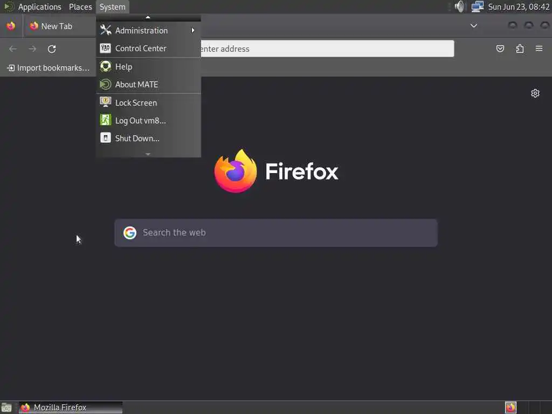Close the System menu in the top panel
Screen dimensions: 552x414
(x=112, y=6)
